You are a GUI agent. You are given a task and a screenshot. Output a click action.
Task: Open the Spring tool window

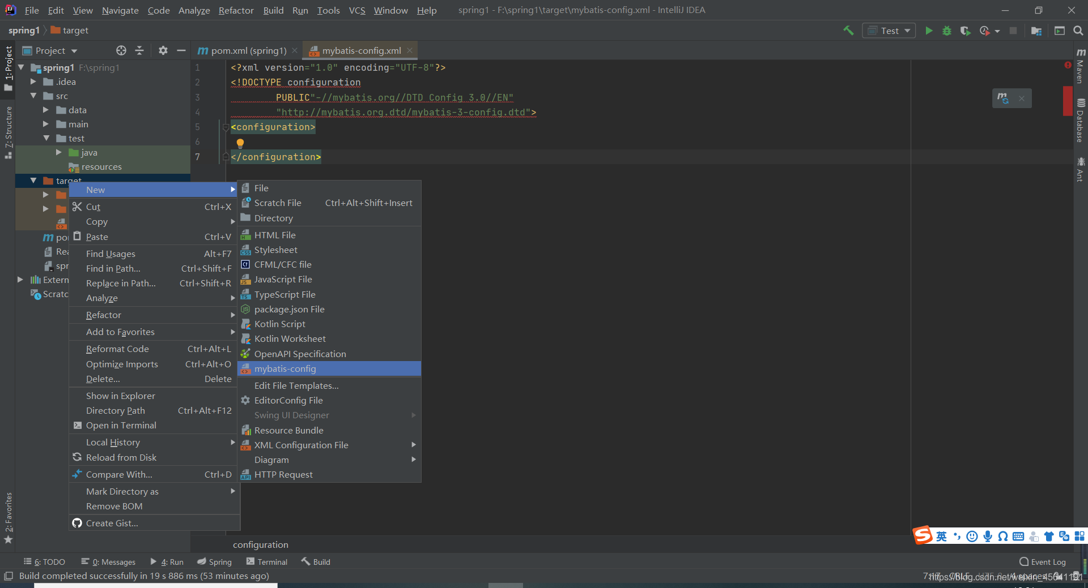(214, 562)
